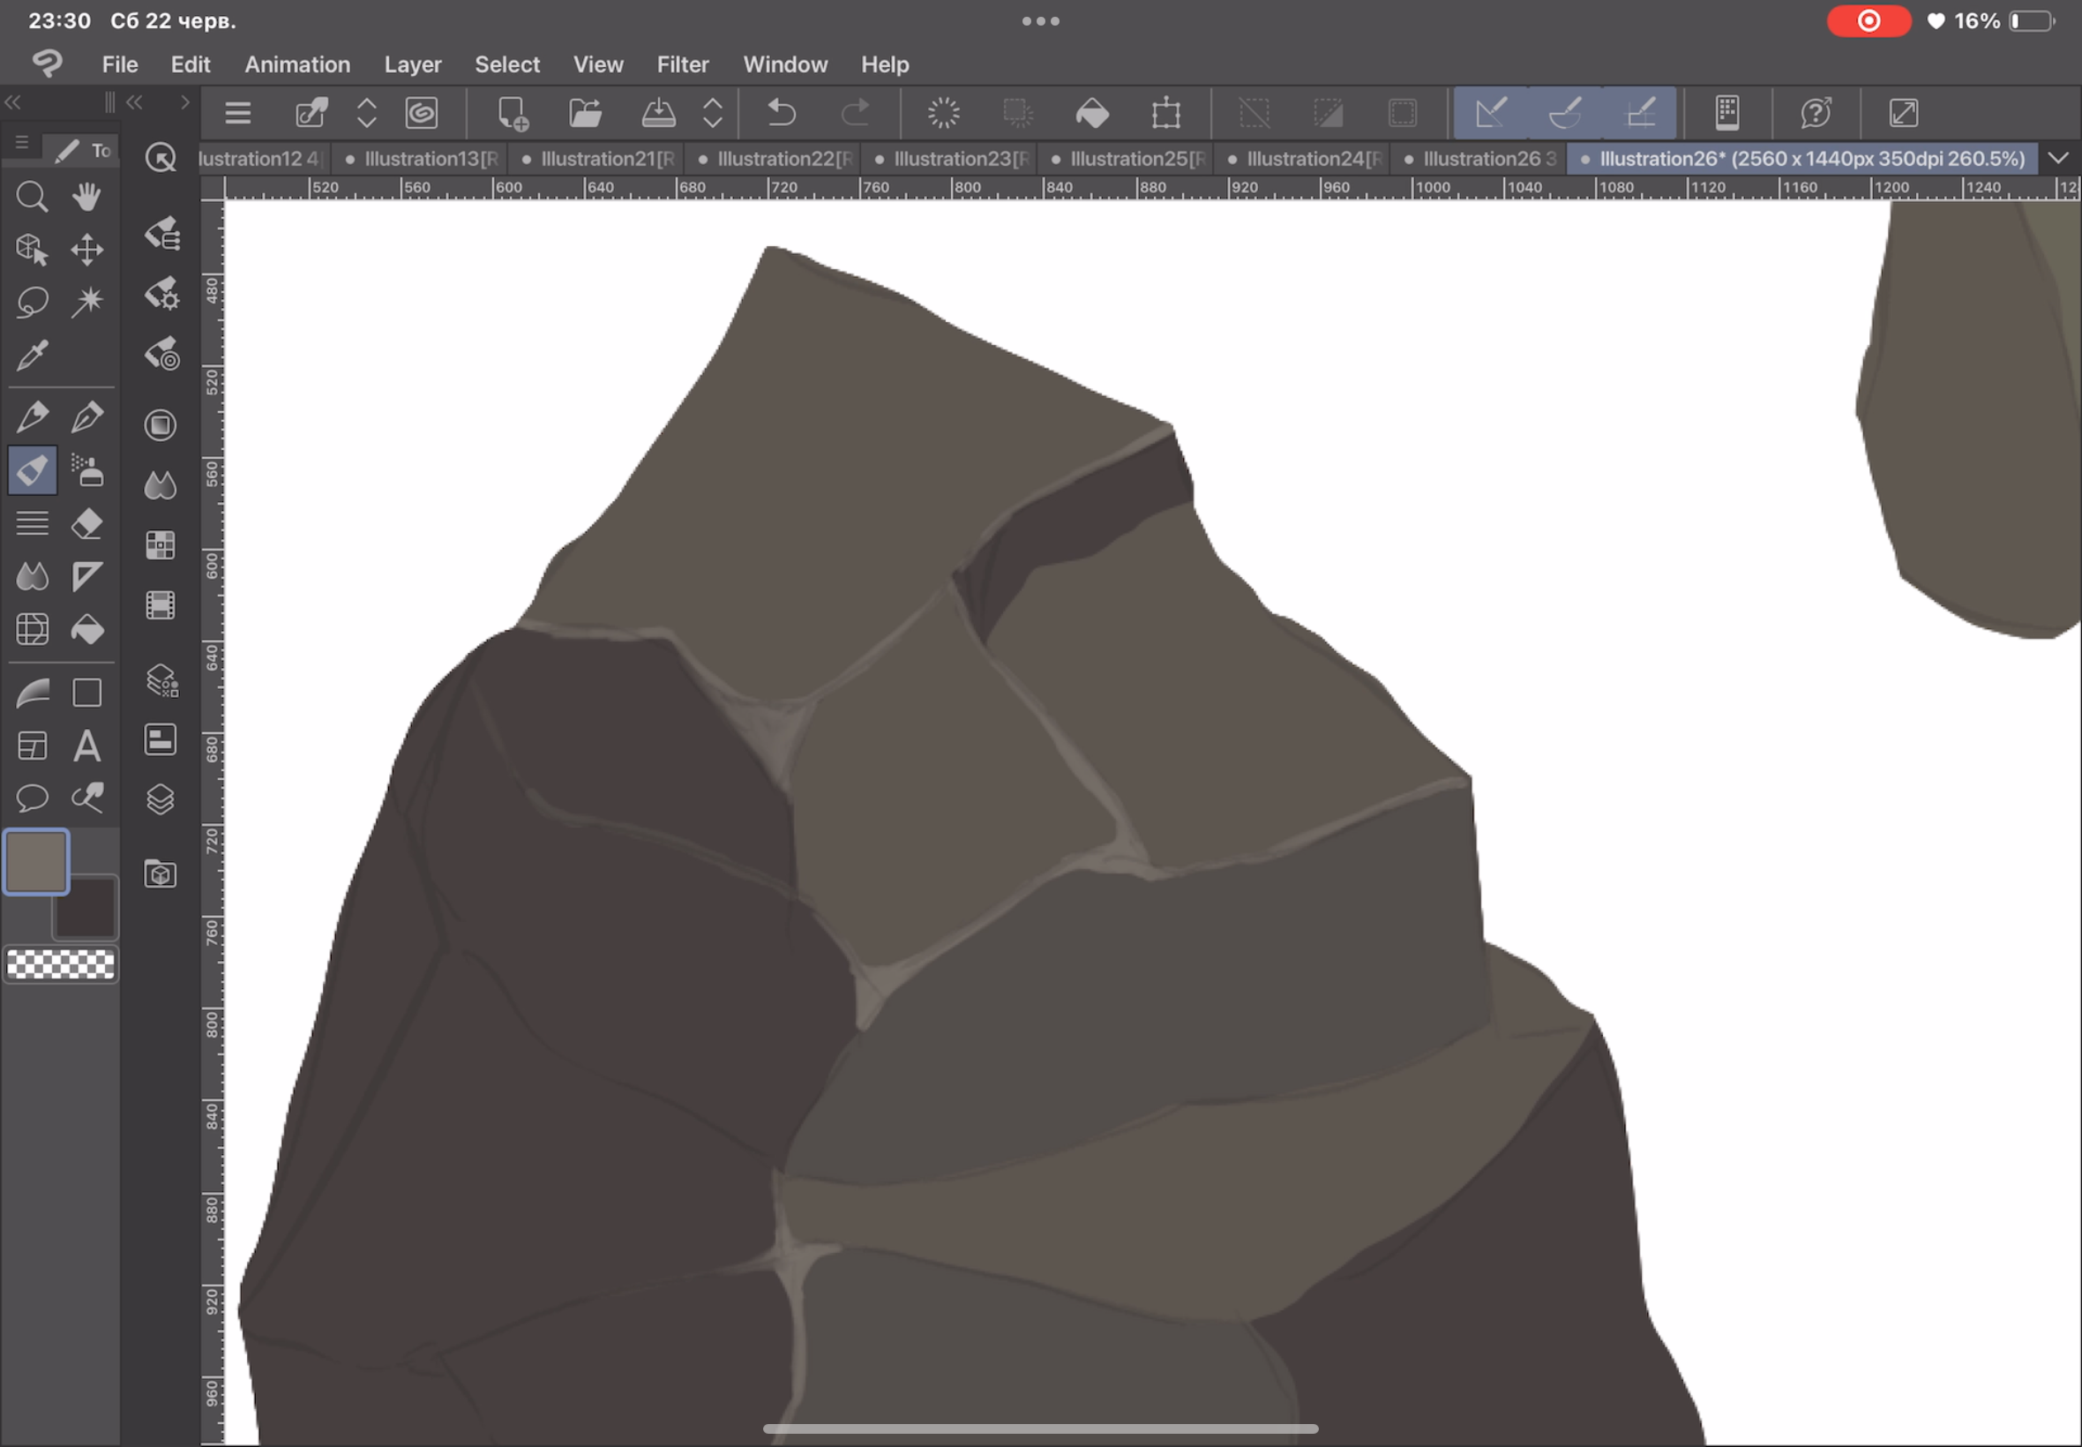
Task: Collapse left tool palette double chevron
Action: tap(12, 102)
